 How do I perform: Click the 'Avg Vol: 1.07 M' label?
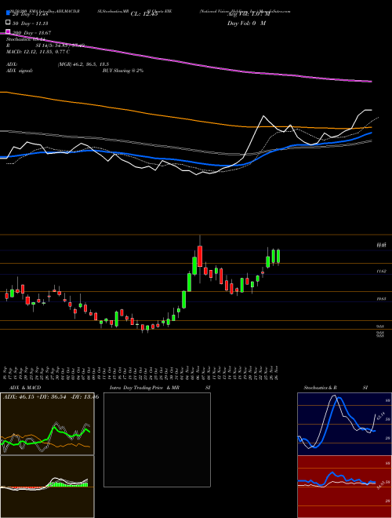[x=249, y=14]
